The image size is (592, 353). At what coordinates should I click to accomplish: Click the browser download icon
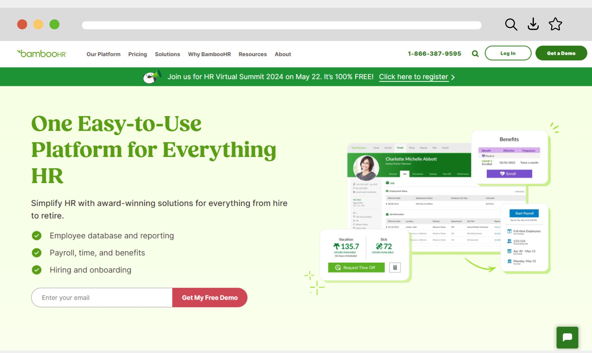[533, 24]
